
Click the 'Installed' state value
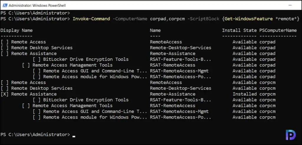click(x=244, y=94)
